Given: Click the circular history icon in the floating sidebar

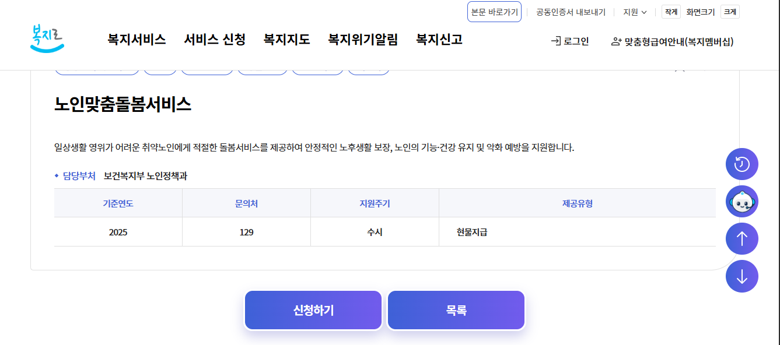Looking at the screenshot, I should coord(741,164).
